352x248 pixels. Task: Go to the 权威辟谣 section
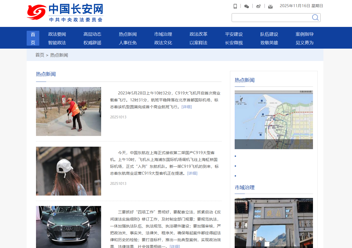click(92, 43)
